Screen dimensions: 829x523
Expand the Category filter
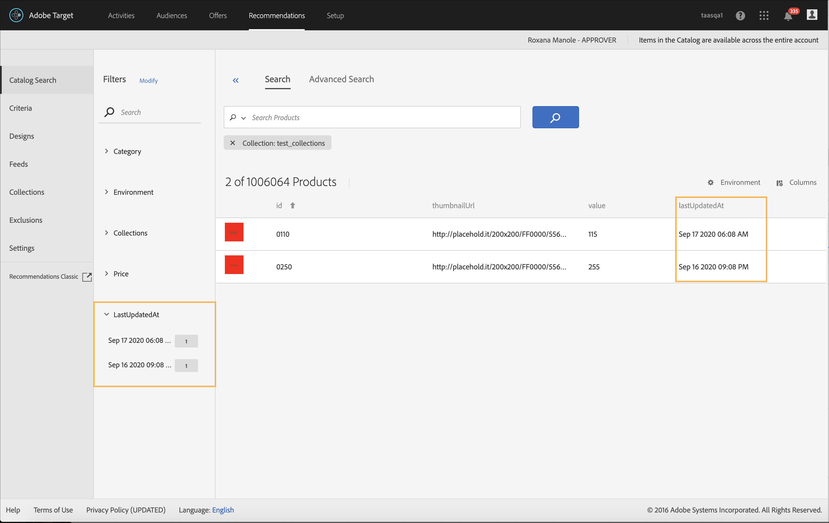click(x=107, y=151)
